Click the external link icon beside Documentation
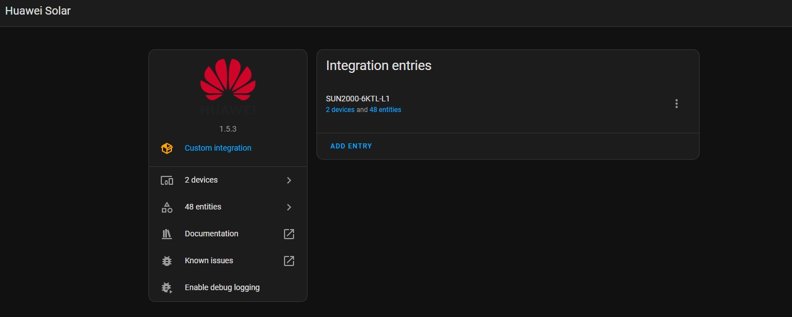Viewport: 792px width, 317px height. click(x=289, y=234)
